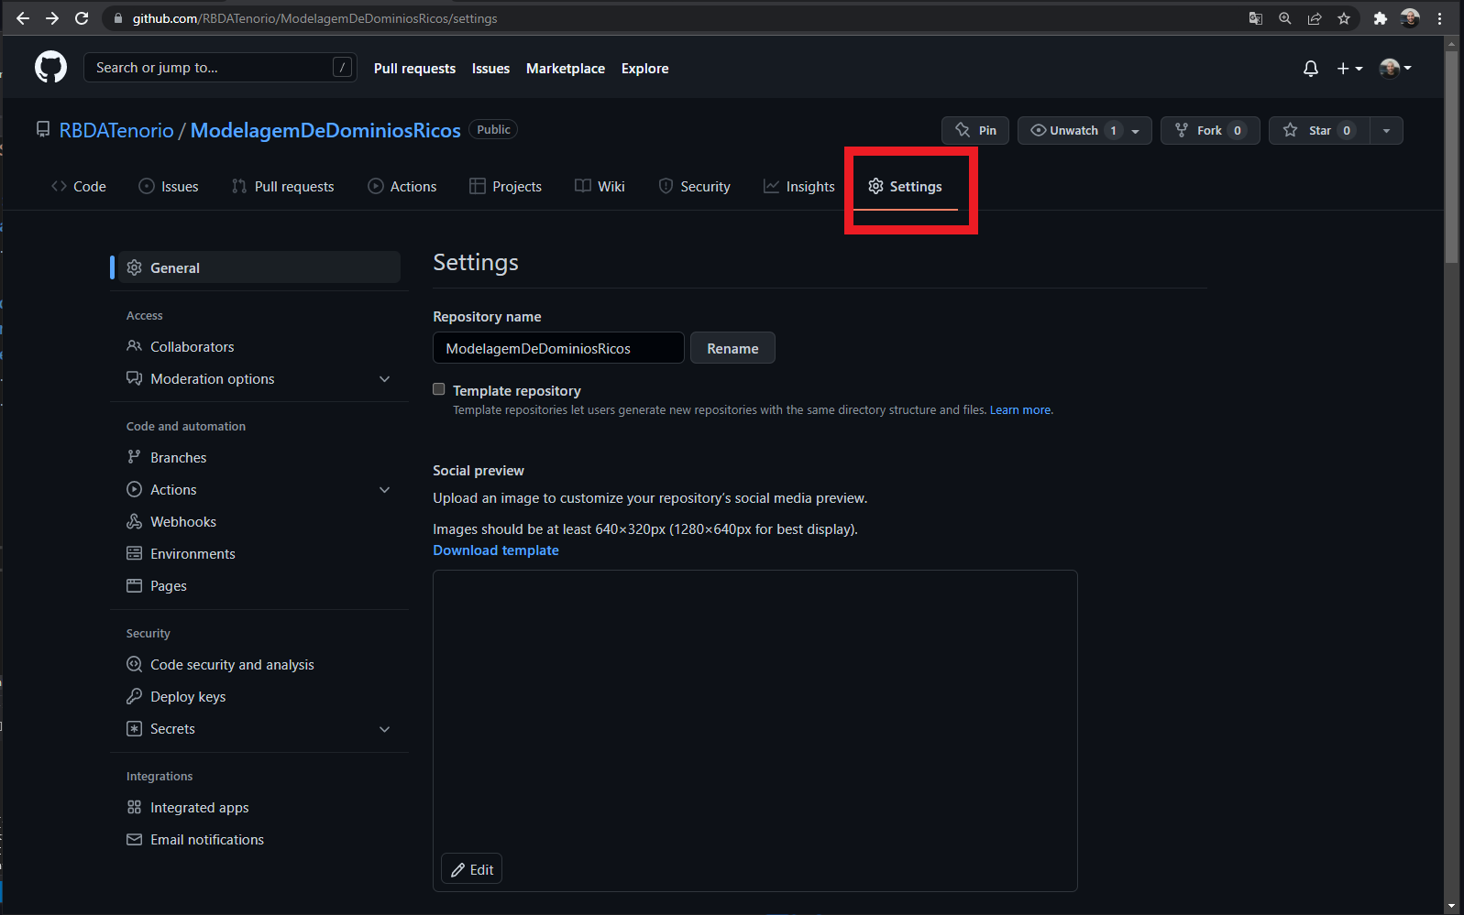Image resolution: width=1464 pixels, height=915 pixels.
Task: Click the share page icon in the address bar
Action: 1315,18
